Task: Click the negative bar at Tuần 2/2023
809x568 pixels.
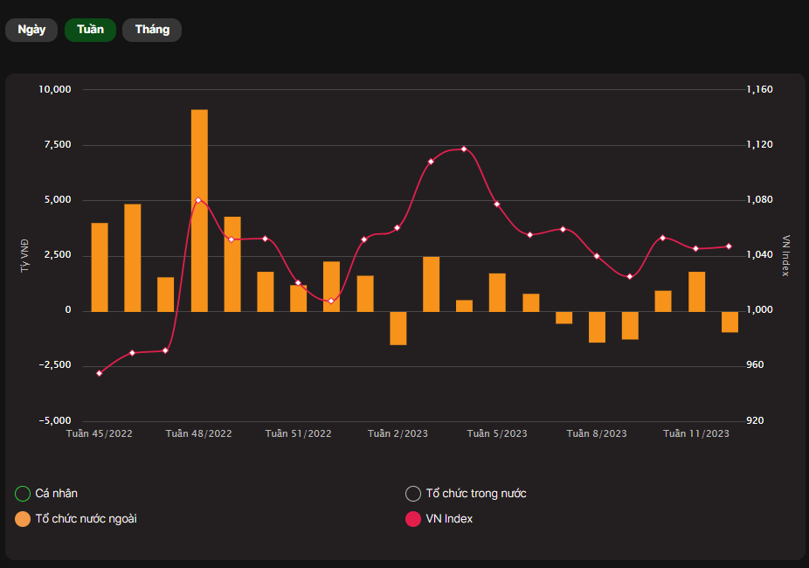Action: 398,328
